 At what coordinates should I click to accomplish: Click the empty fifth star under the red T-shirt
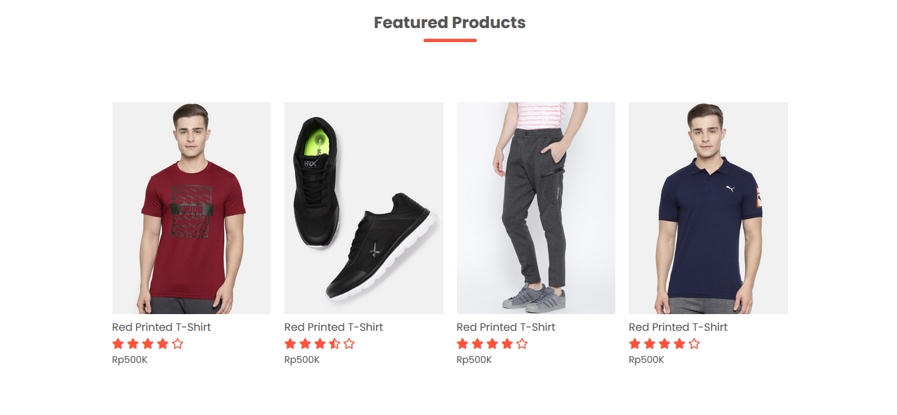tap(177, 344)
